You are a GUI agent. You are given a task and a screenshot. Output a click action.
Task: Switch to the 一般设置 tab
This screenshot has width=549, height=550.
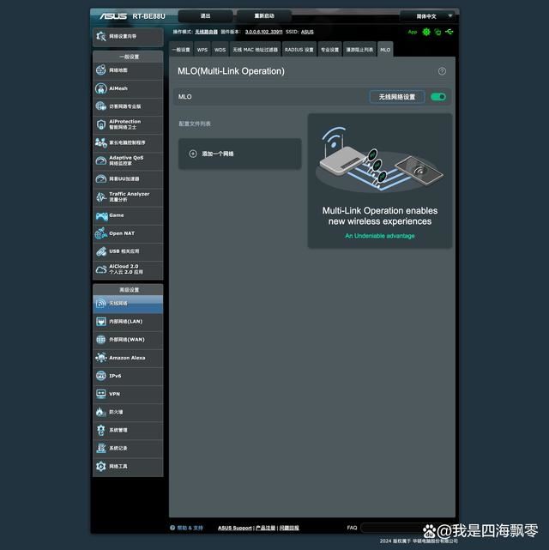tap(181, 50)
